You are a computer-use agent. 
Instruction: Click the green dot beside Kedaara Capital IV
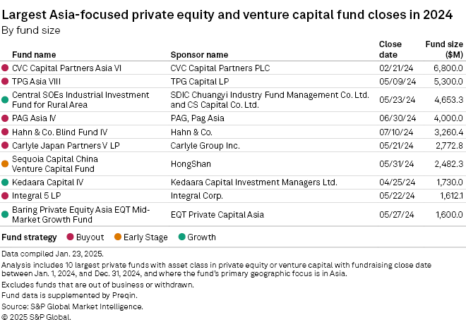click(5, 182)
